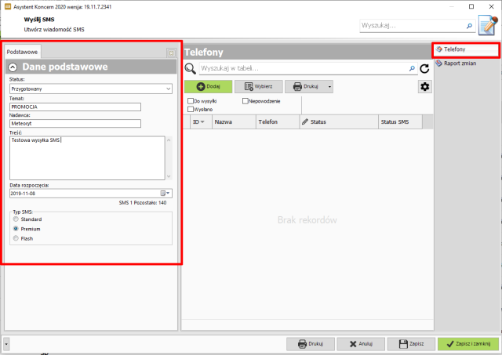Toggle the Niepowodzenie checkbox
The height and width of the screenshot is (355, 502).
pos(246,101)
